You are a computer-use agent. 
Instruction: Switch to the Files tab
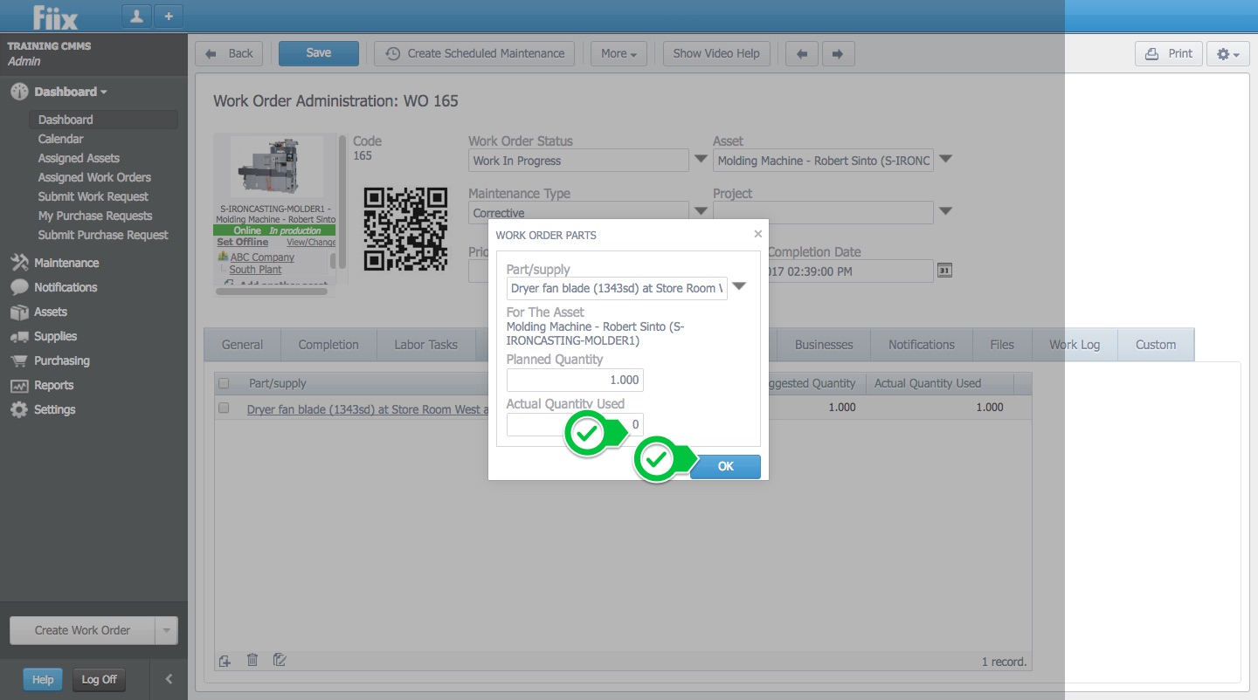click(1002, 345)
